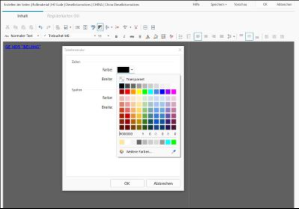Open the Speichern menu in the header
299x209 pixels.
(x=218, y=4)
